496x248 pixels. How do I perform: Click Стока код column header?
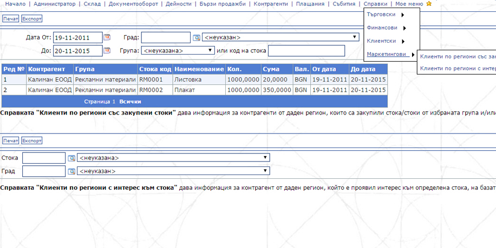point(155,69)
